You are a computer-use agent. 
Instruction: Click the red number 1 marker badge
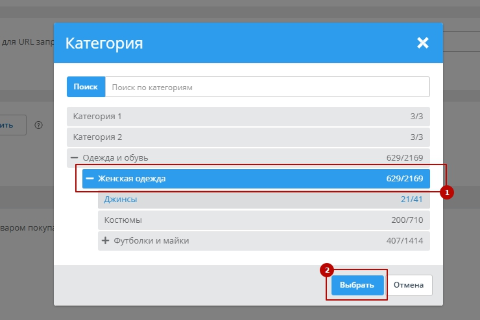446,192
